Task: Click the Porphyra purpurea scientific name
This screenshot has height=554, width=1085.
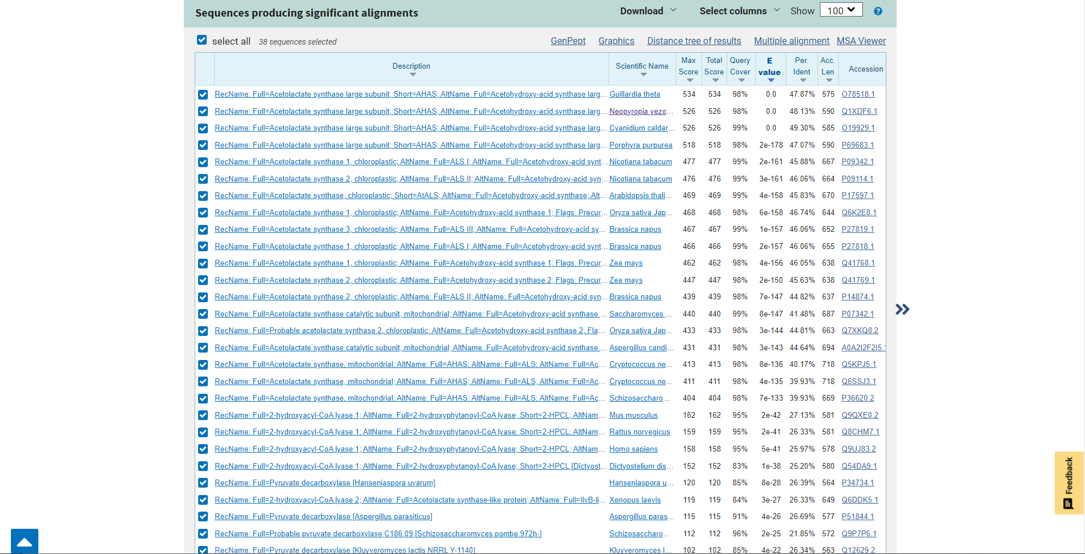Action: (x=641, y=145)
